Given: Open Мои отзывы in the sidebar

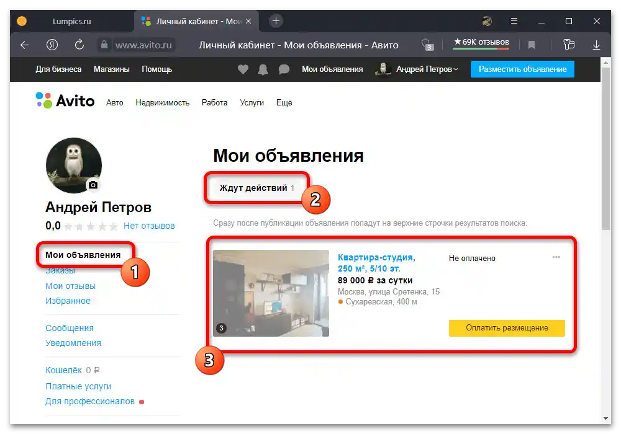Looking at the screenshot, I should click(71, 286).
